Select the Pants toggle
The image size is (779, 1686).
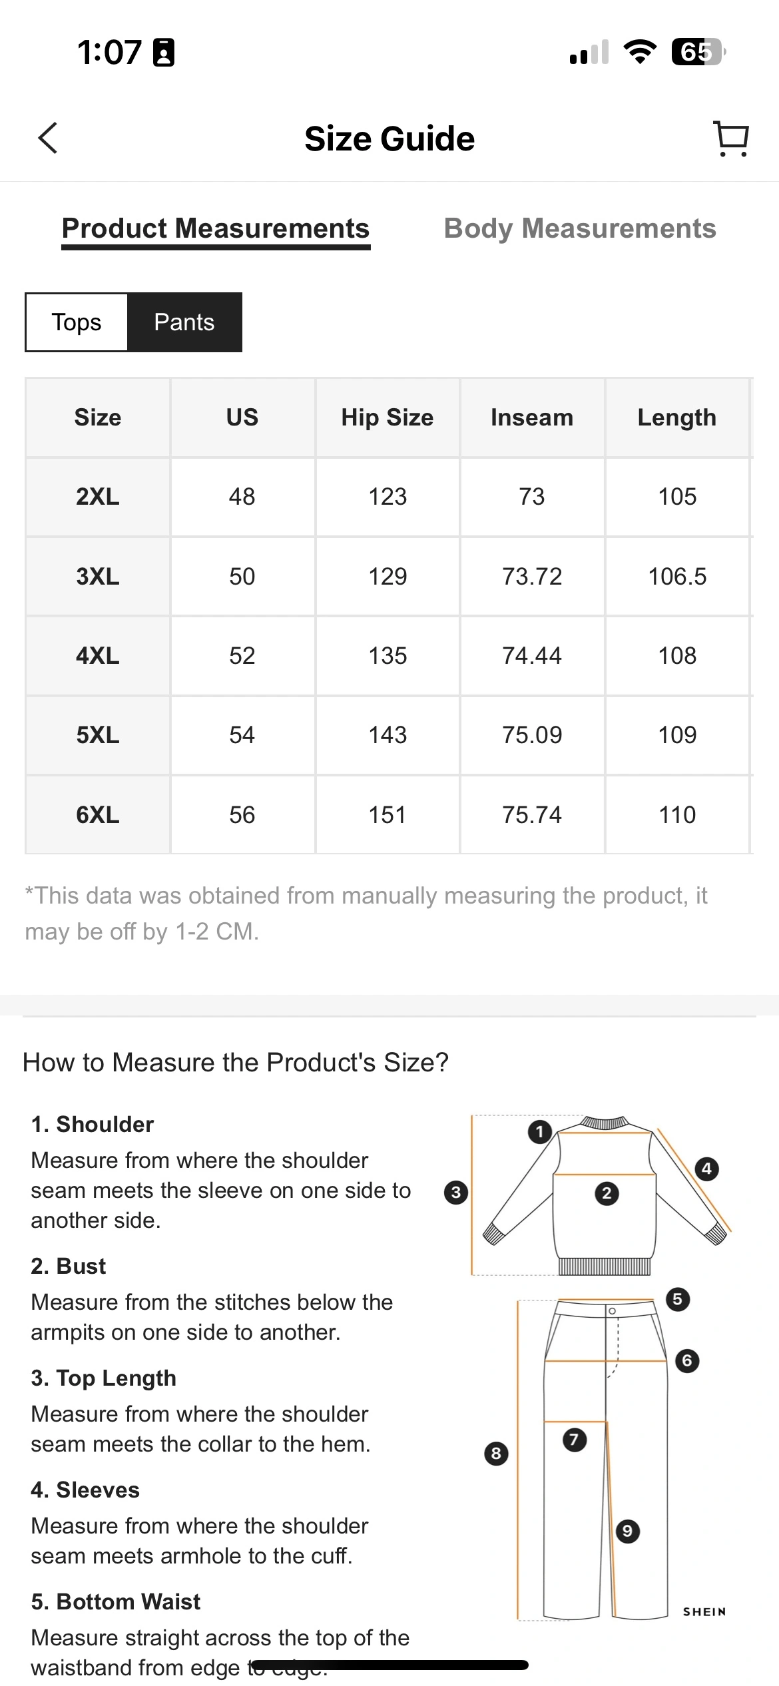[184, 322]
